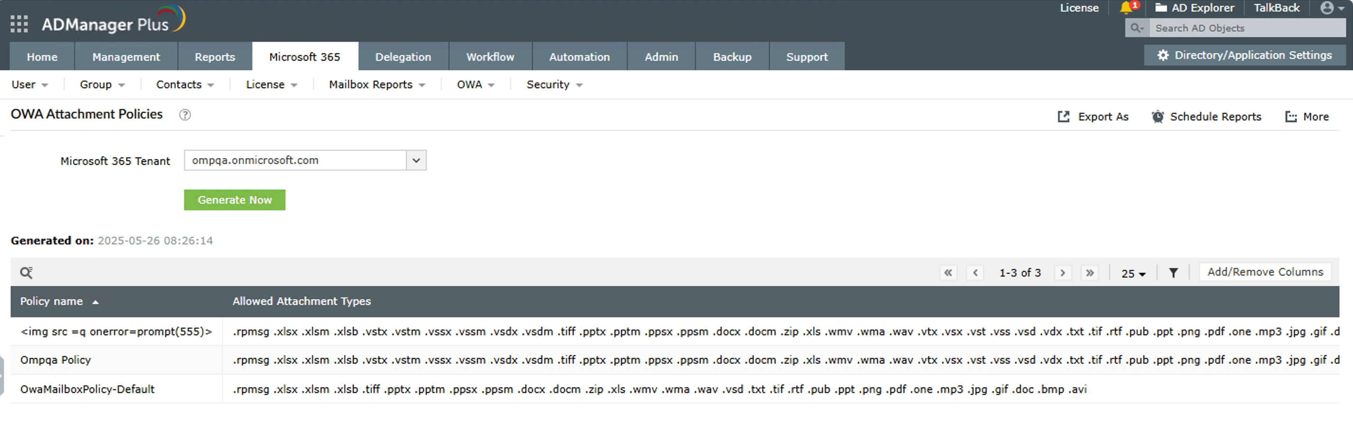Open the table filter funnel
1353x447 pixels.
pos(1173,273)
